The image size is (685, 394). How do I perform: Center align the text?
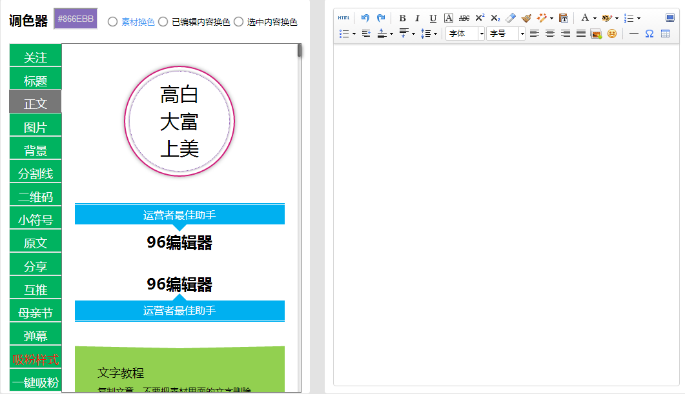(550, 34)
